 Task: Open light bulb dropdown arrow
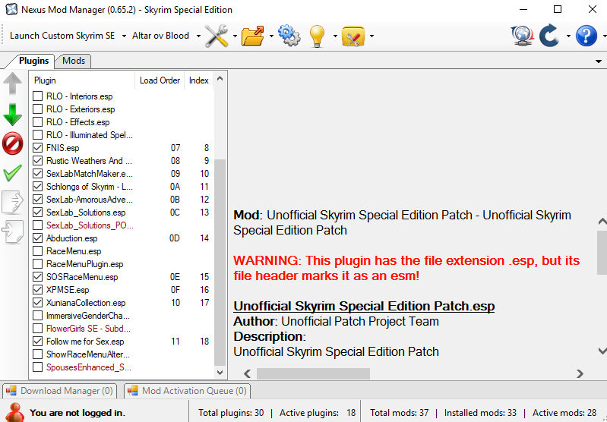click(x=335, y=36)
